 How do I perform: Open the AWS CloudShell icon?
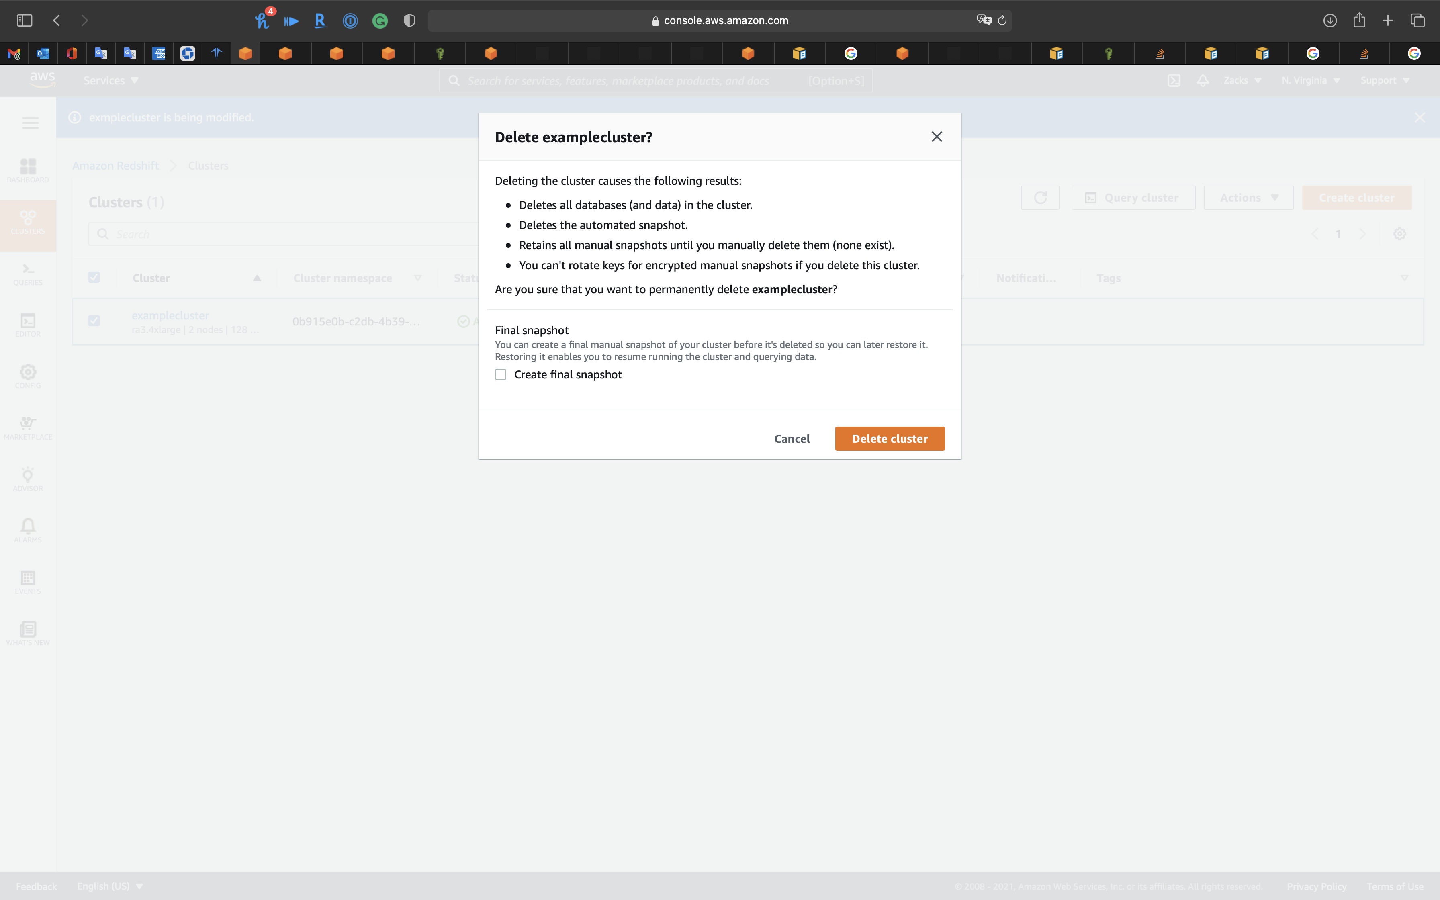coord(1174,80)
